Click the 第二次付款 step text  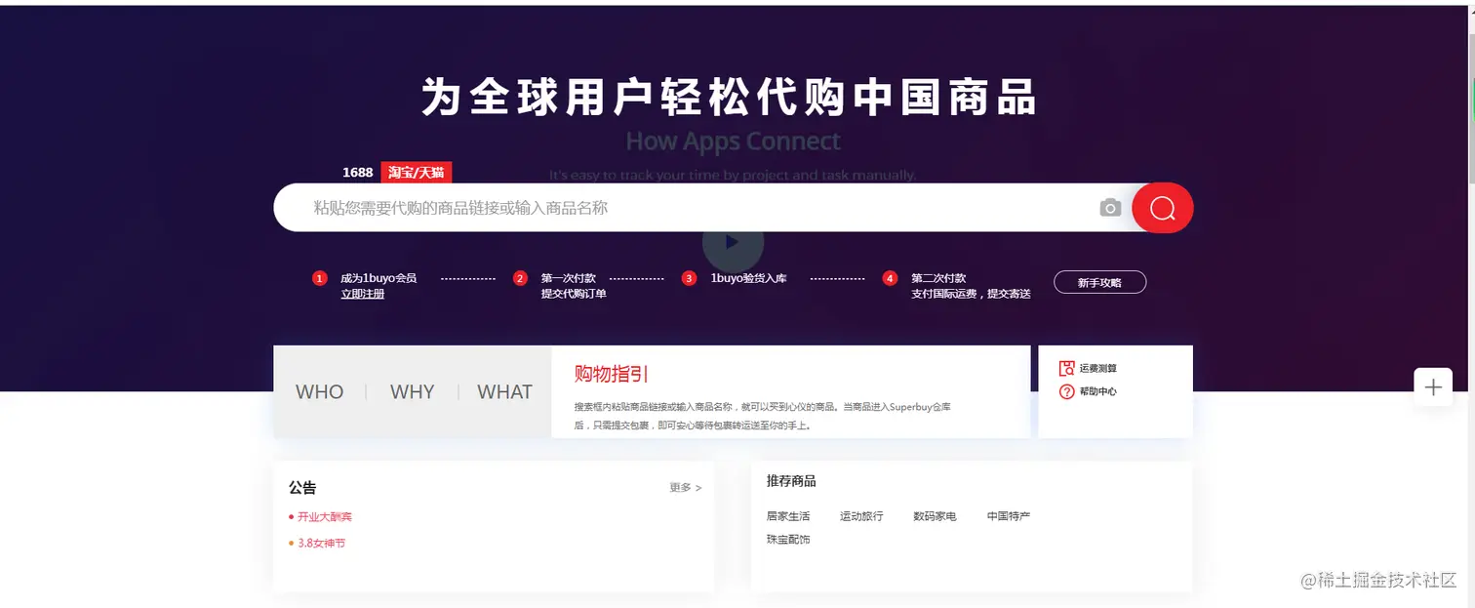(938, 278)
